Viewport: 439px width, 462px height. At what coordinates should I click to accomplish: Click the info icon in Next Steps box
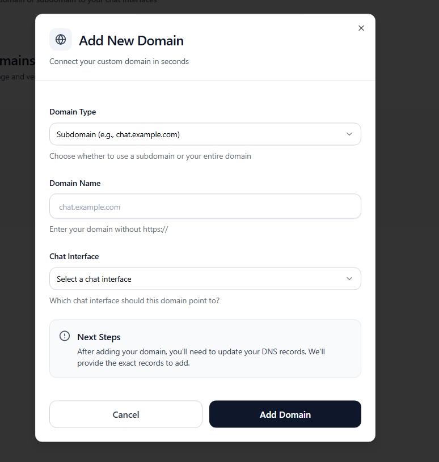tap(64, 336)
